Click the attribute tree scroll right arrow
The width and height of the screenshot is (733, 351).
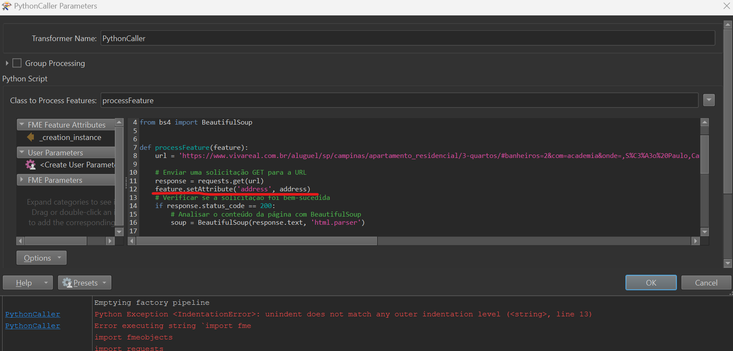point(110,241)
